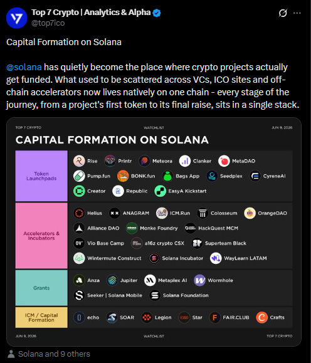The height and width of the screenshot is (363, 311).
Task: View Solana and 9 others tagged
Action: click(54, 354)
